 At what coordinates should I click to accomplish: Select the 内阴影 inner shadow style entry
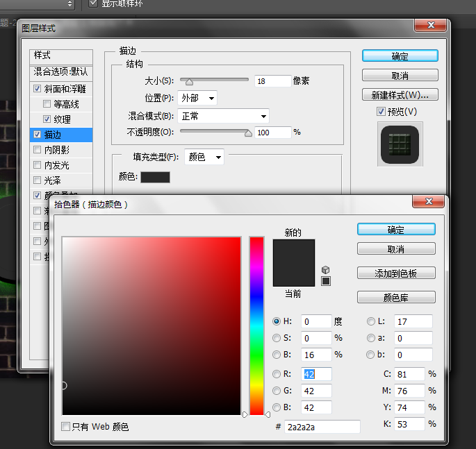click(56, 150)
